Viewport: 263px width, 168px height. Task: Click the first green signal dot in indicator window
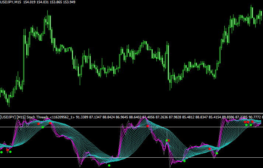pyautogui.click(x=1, y=152)
